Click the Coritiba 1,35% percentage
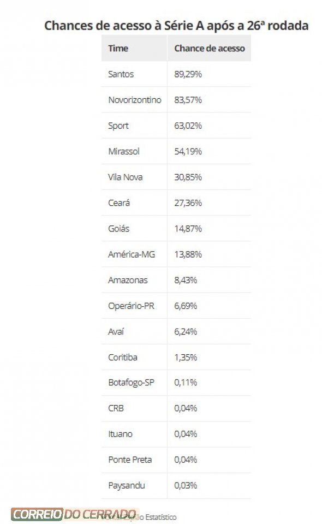Image resolution: width=322 pixels, height=524 pixels. 186,357
